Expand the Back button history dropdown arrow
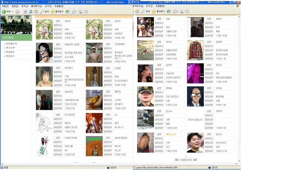The image size is (285, 176). pos(12,12)
